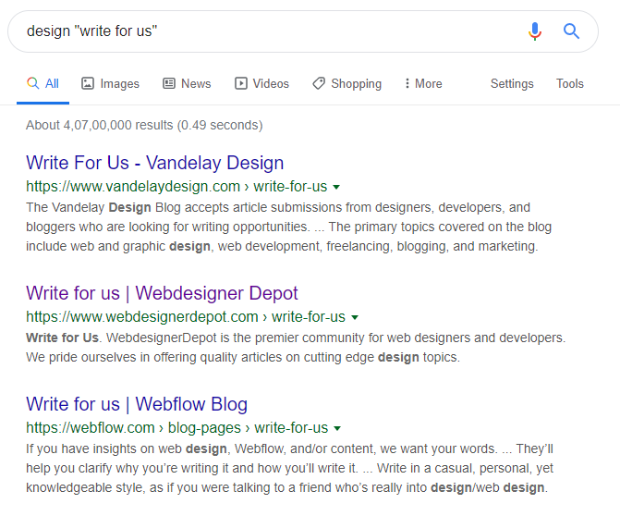Open Write for us | Webdesigner Depot result
620x516 pixels.
point(162,293)
